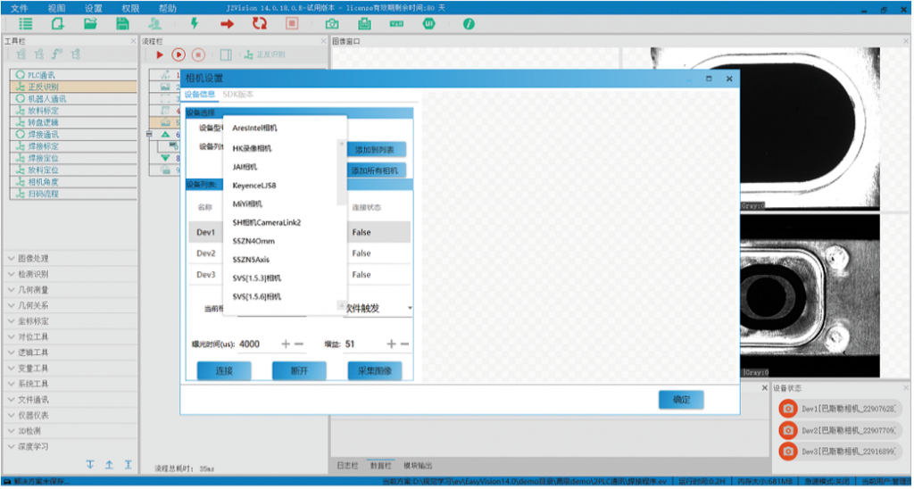The height and width of the screenshot is (489, 914).
Task: Click the 采集图像 button
Action: (375, 370)
